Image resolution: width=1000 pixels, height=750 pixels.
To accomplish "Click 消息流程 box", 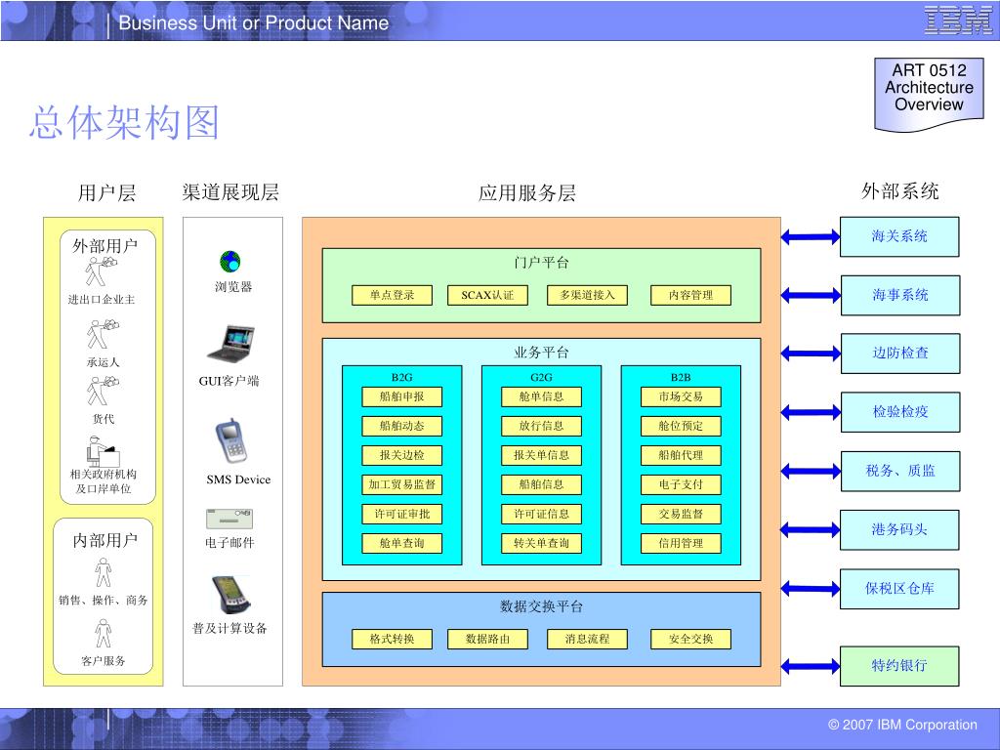I will (x=587, y=639).
